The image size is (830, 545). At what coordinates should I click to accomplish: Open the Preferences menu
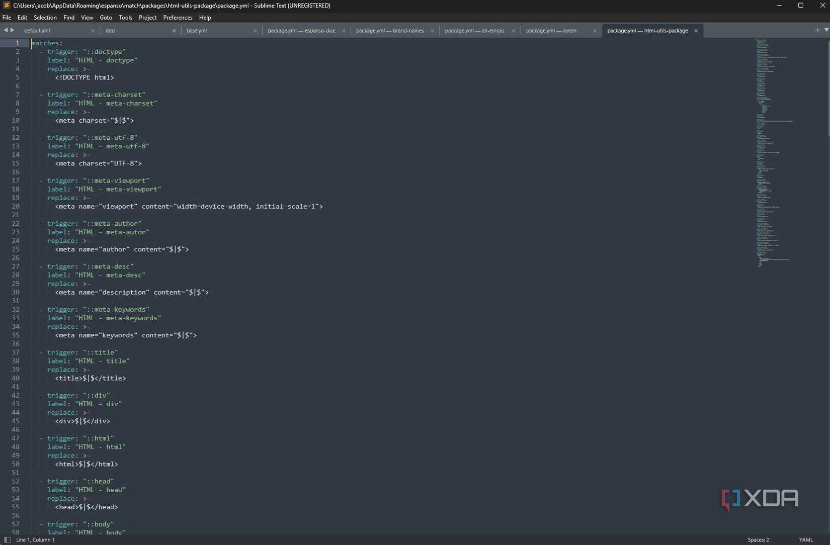pyautogui.click(x=177, y=17)
